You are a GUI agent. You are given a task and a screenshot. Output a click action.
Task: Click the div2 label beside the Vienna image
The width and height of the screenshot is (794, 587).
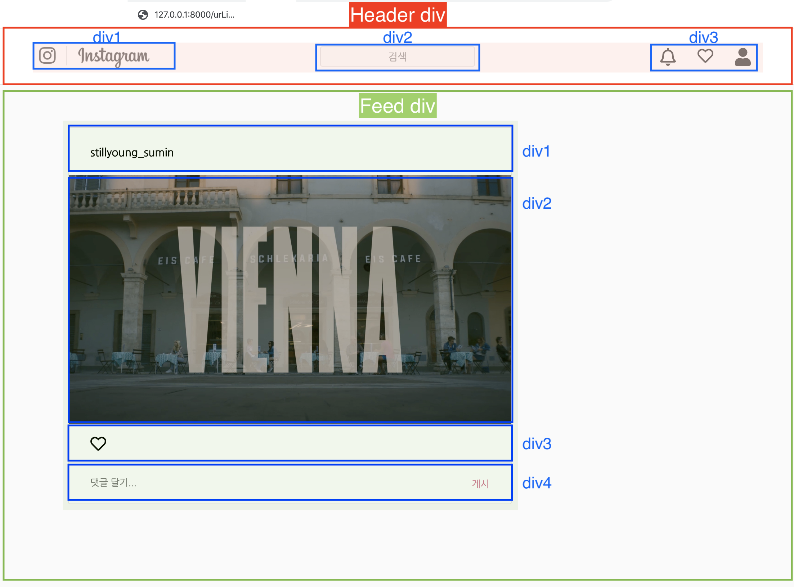537,203
